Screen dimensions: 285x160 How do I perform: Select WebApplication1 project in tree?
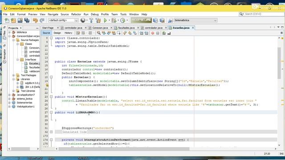tap(25, 107)
